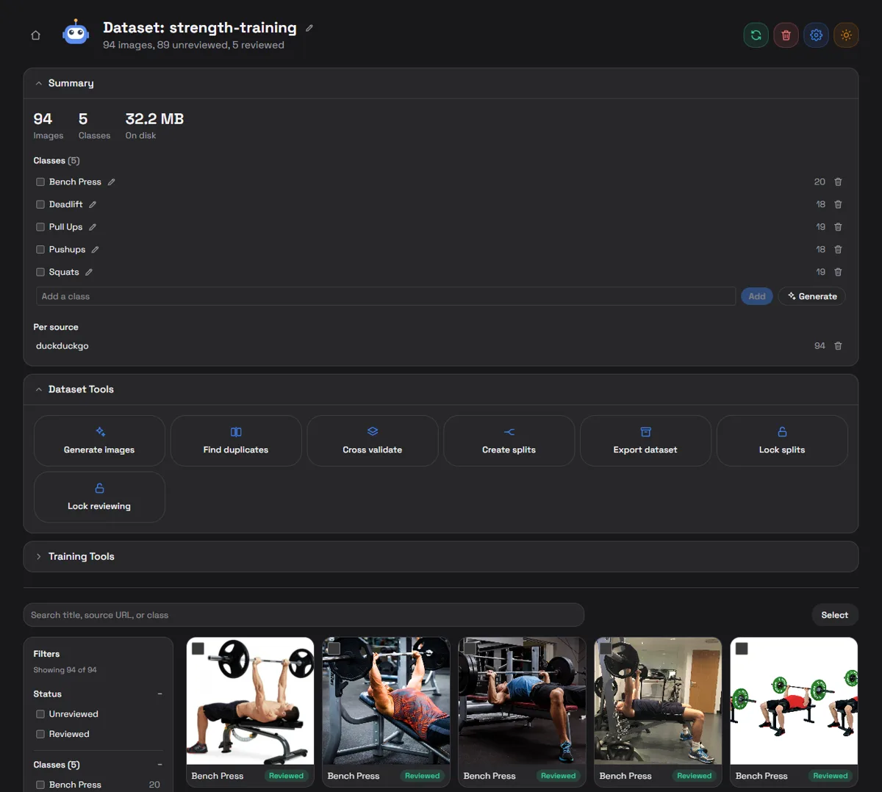Delete Bench Press class trash icon
The image size is (882, 792).
[x=838, y=182]
